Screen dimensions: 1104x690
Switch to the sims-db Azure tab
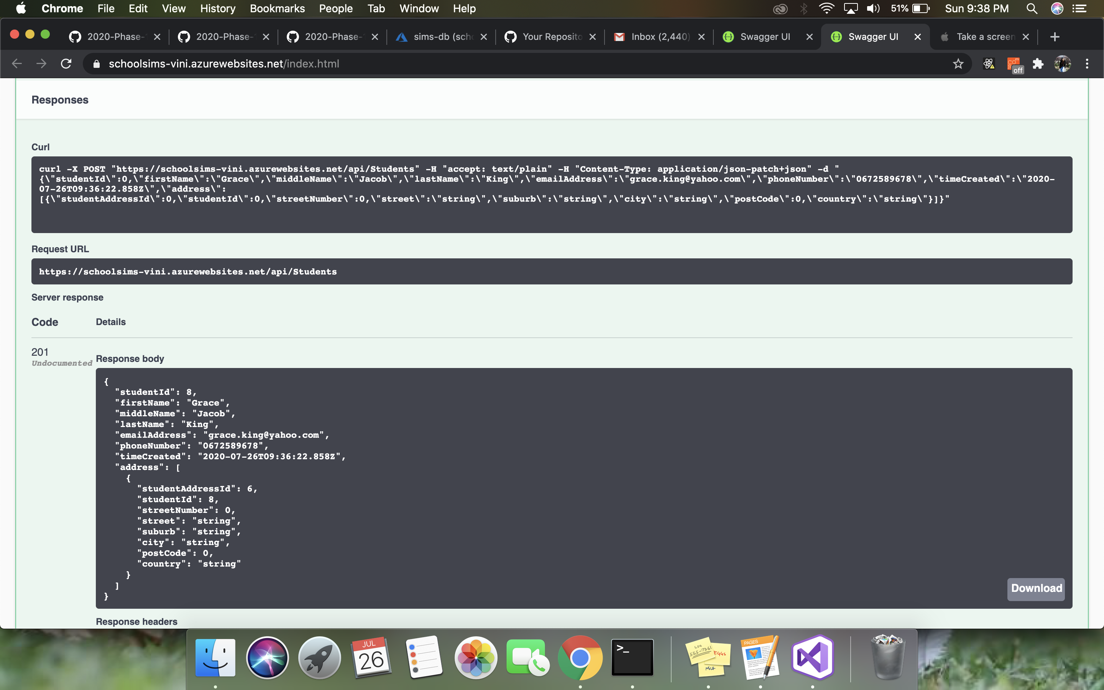442,37
